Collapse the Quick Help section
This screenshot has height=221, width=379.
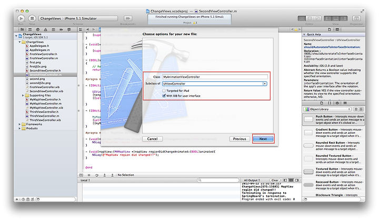pyautogui.click(x=305, y=35)
